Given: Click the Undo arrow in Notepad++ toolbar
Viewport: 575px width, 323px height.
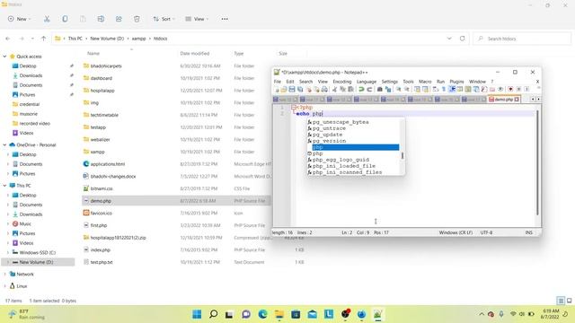Looking at the screenshot, I should (361, 89).
